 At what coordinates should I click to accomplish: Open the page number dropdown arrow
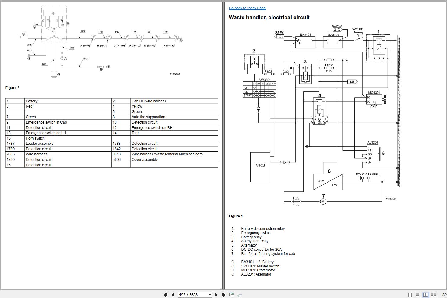tap(210, 295)
